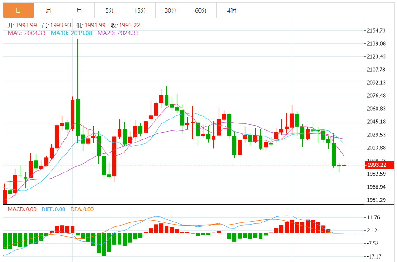
Task: Click the DEA:0.00 label
Action: click(x=82, y=209)
